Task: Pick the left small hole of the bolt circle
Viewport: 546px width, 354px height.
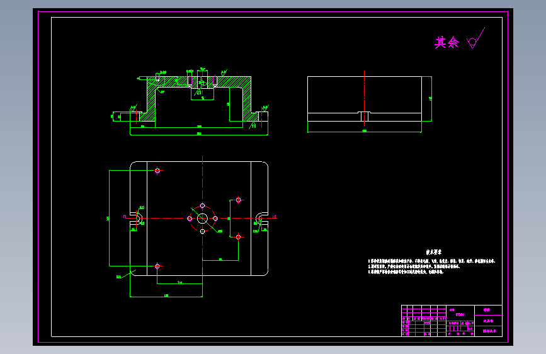Action: tap(190, 219)
